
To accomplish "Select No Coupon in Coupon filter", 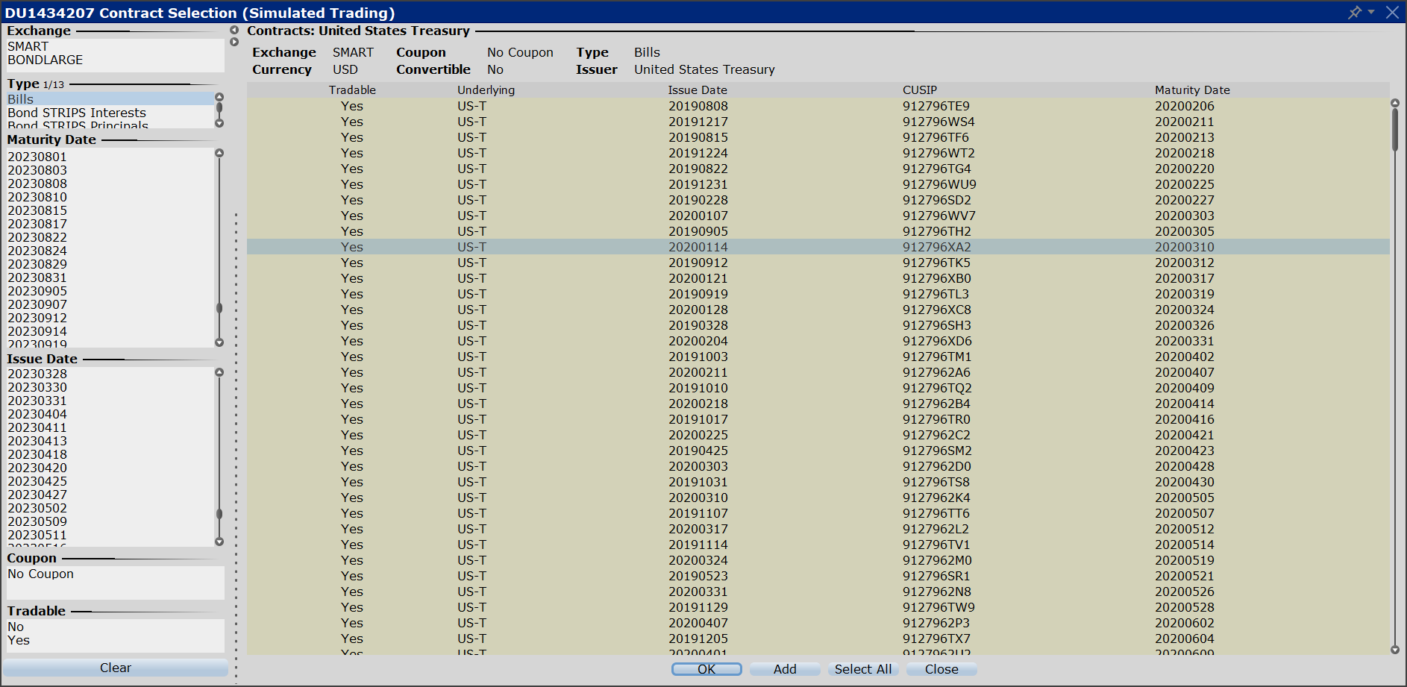I will 116,574.
